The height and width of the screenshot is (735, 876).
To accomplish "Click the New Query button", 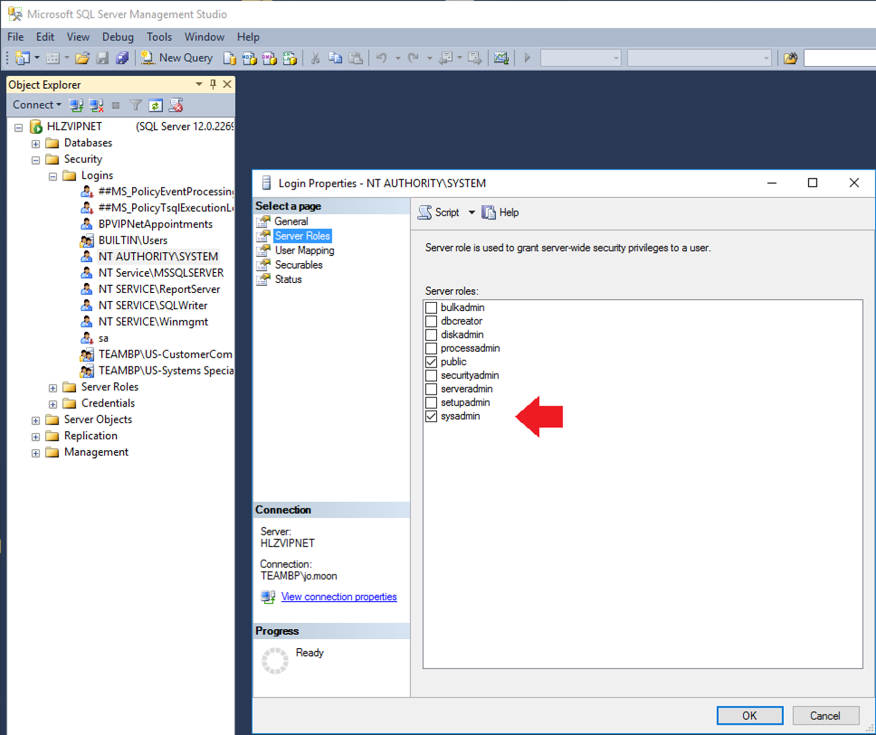I will (177, 58).
